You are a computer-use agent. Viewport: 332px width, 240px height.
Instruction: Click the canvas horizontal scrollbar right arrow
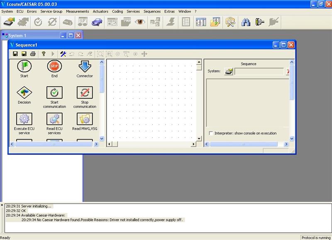[193, 144]
